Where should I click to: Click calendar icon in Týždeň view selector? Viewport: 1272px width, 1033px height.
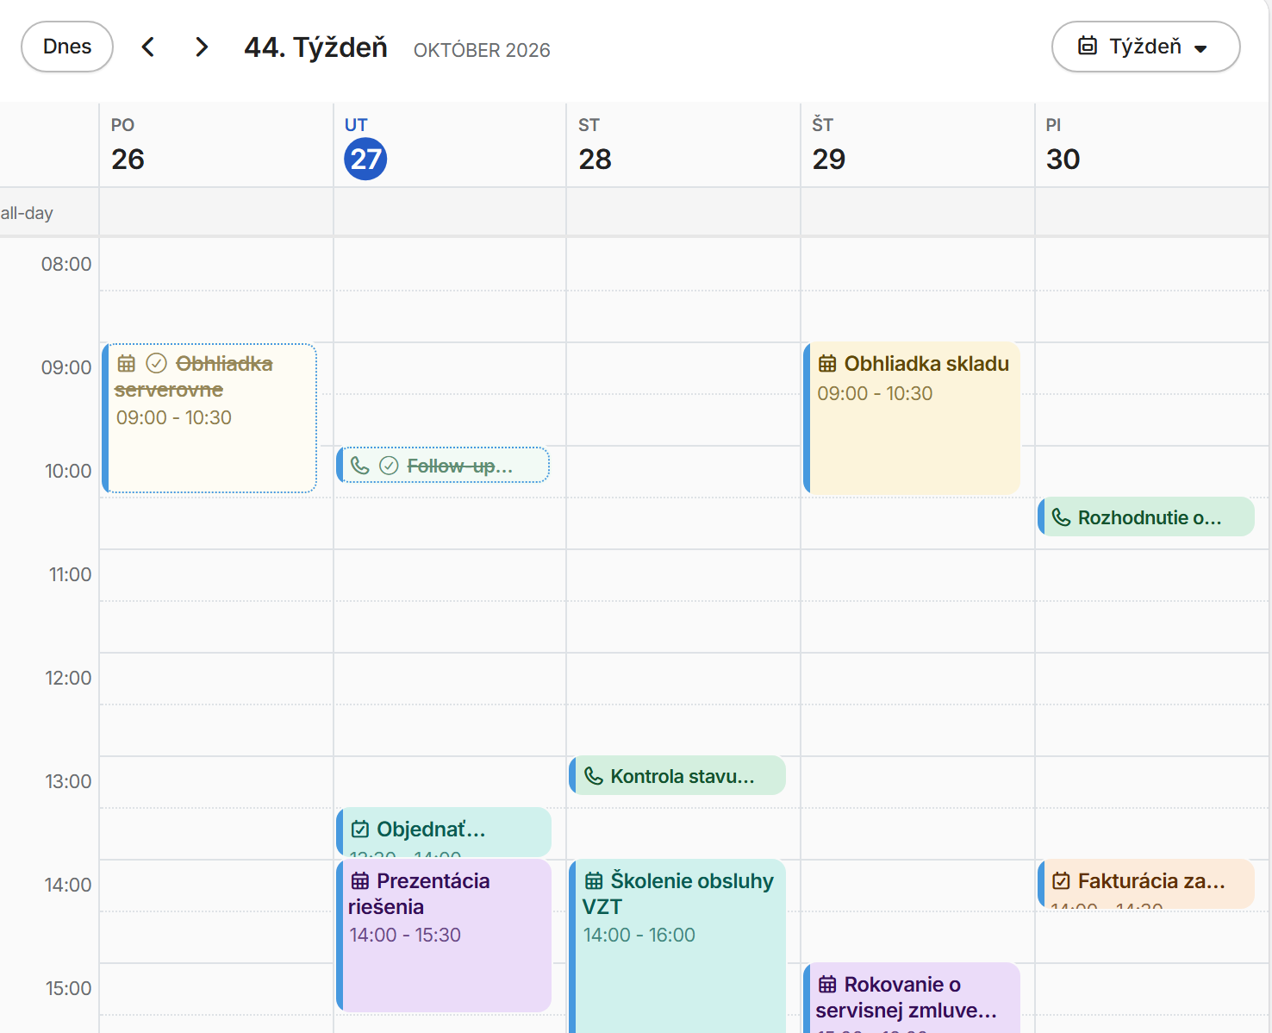[x=1088, y=46]
